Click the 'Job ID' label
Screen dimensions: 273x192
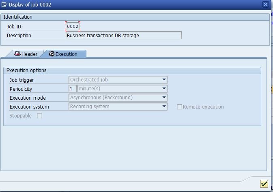point(14,27)
